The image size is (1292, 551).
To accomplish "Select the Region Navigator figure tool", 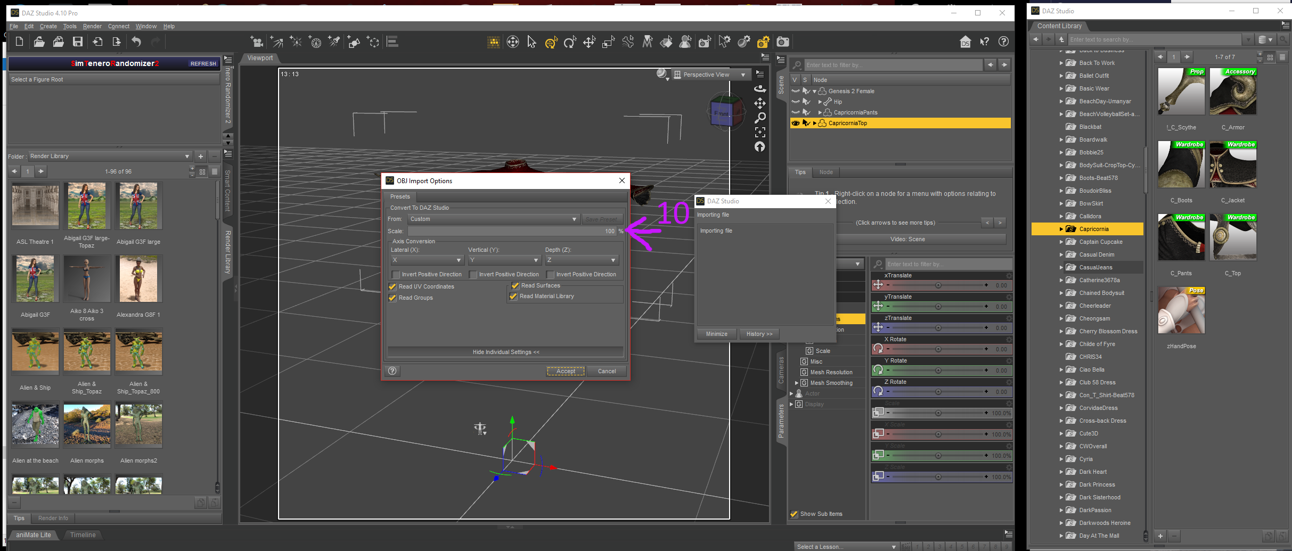I will click(x=686, y=42).
